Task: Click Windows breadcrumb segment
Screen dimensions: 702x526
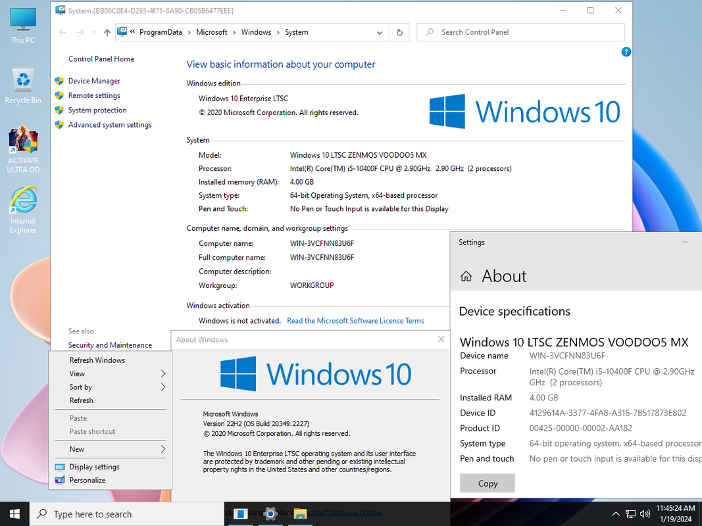Action: (x=256, y=32)
